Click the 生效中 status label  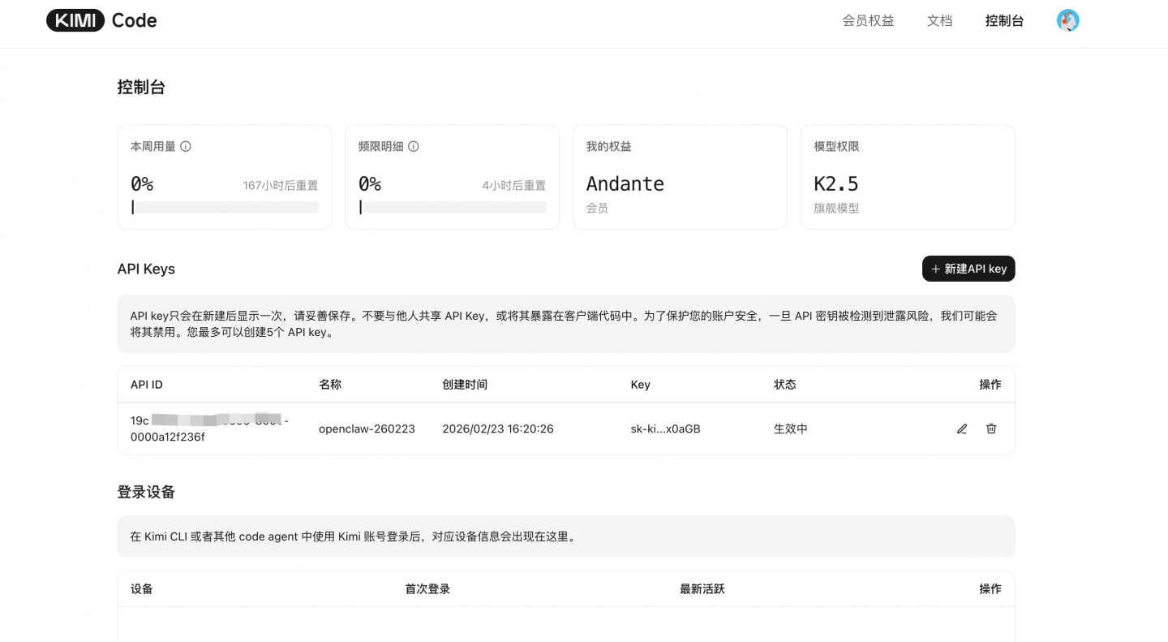[x=785, y=429]
